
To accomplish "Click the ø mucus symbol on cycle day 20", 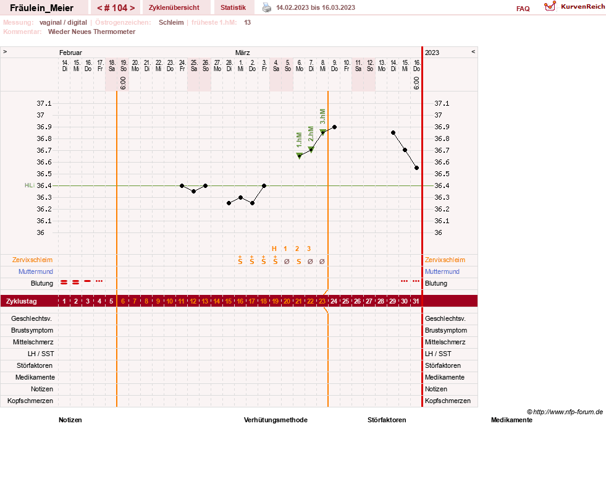I will pyautogui.click(x=287, y=262).
